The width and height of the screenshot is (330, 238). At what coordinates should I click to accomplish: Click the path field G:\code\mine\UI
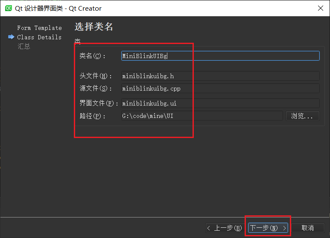point(202,116)
